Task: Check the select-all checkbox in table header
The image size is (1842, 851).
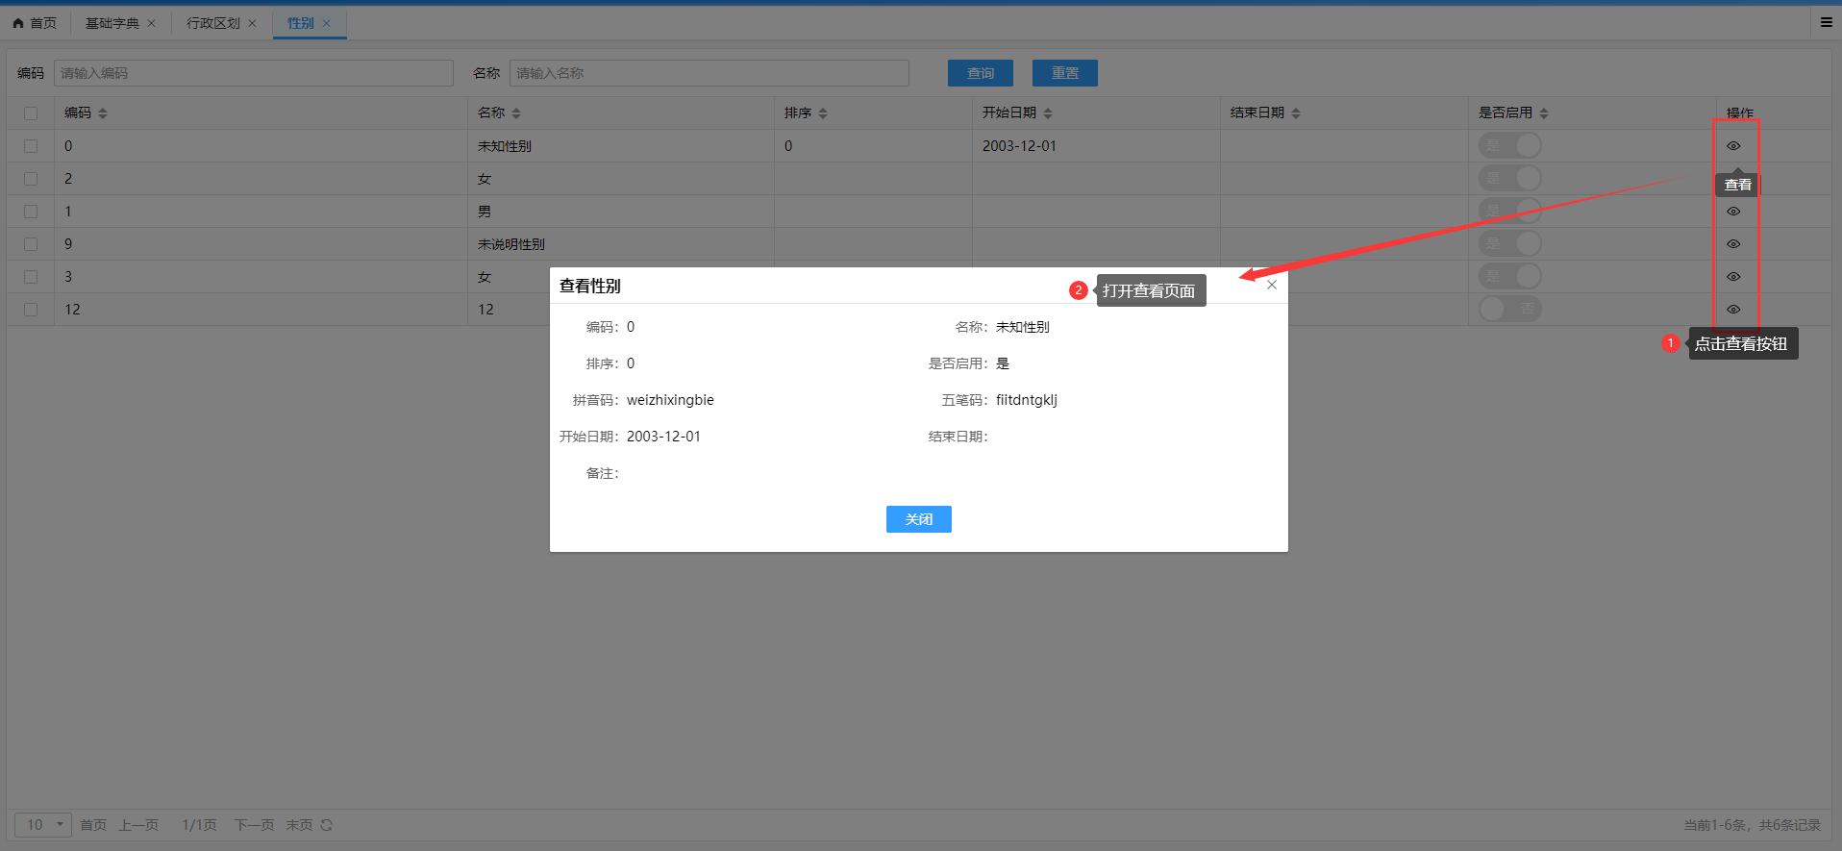Action: click(31, 113)
